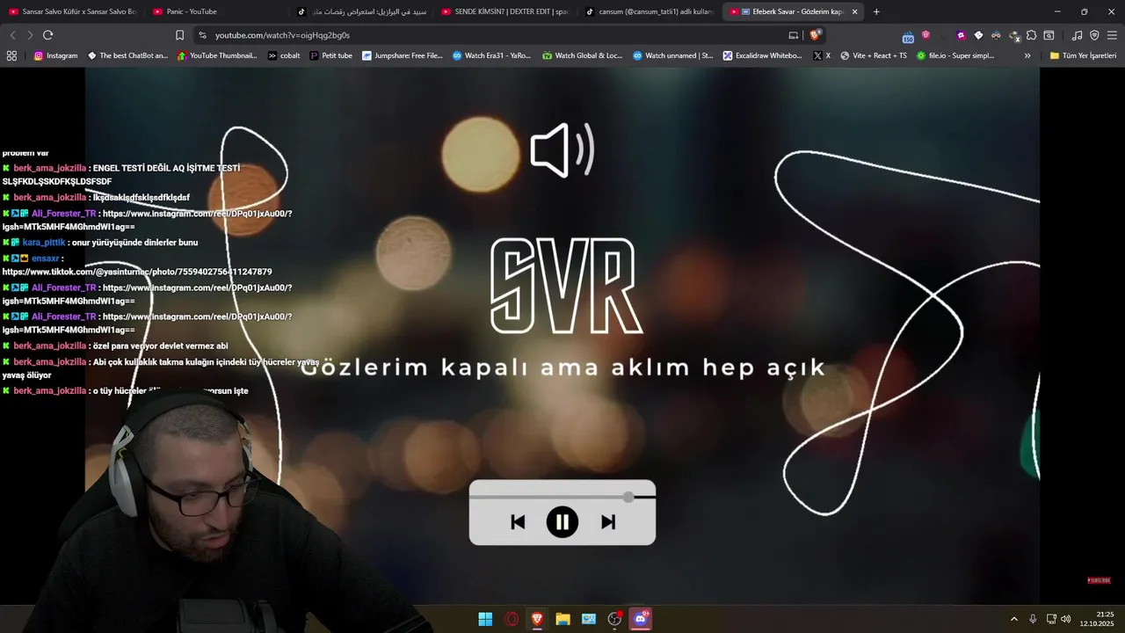Open 'The best ChatBot an...' bookmark
The image size is (1125, 633).
coord(127,55)
